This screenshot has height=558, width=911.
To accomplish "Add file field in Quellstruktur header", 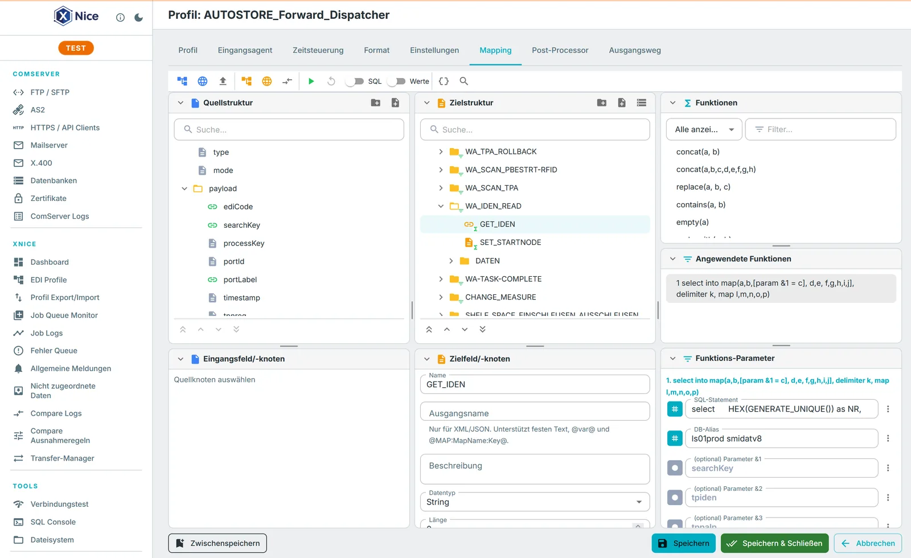I will tap(395, 103).
